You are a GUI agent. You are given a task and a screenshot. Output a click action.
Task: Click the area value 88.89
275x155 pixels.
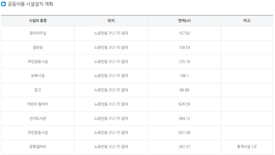[184, 90]
